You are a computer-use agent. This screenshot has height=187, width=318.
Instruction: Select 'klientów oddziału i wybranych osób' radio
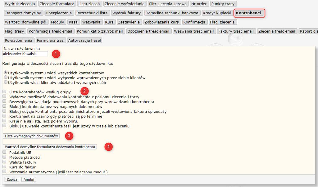pyautogui.click(x=6, y=82)
